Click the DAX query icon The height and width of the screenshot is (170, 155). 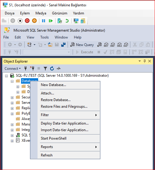pos(126,45)
